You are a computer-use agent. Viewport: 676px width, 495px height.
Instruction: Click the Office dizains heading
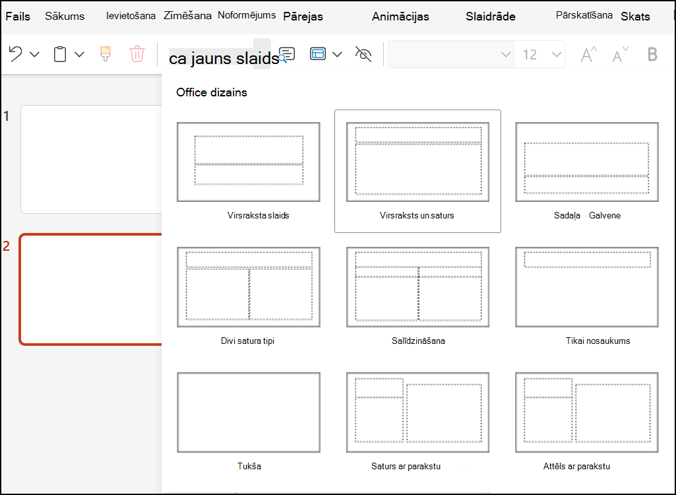point(212,92)
